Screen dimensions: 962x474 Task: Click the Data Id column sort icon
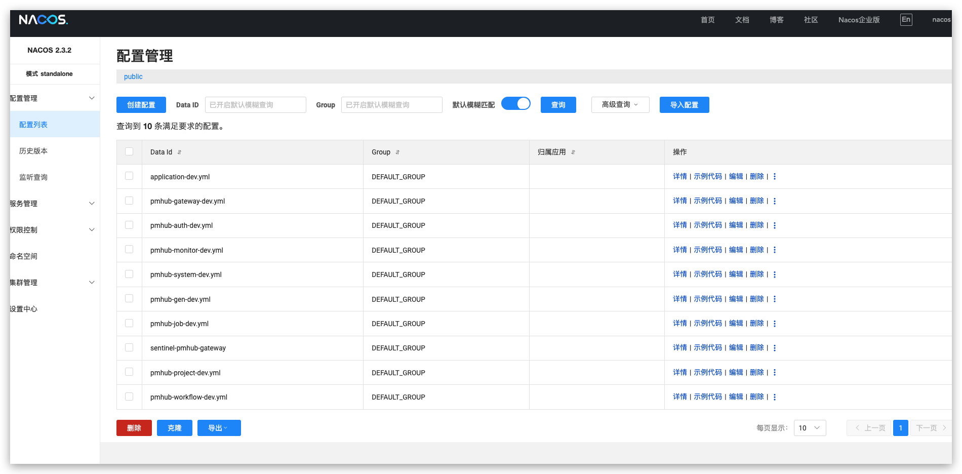click(x=179, y=152)
